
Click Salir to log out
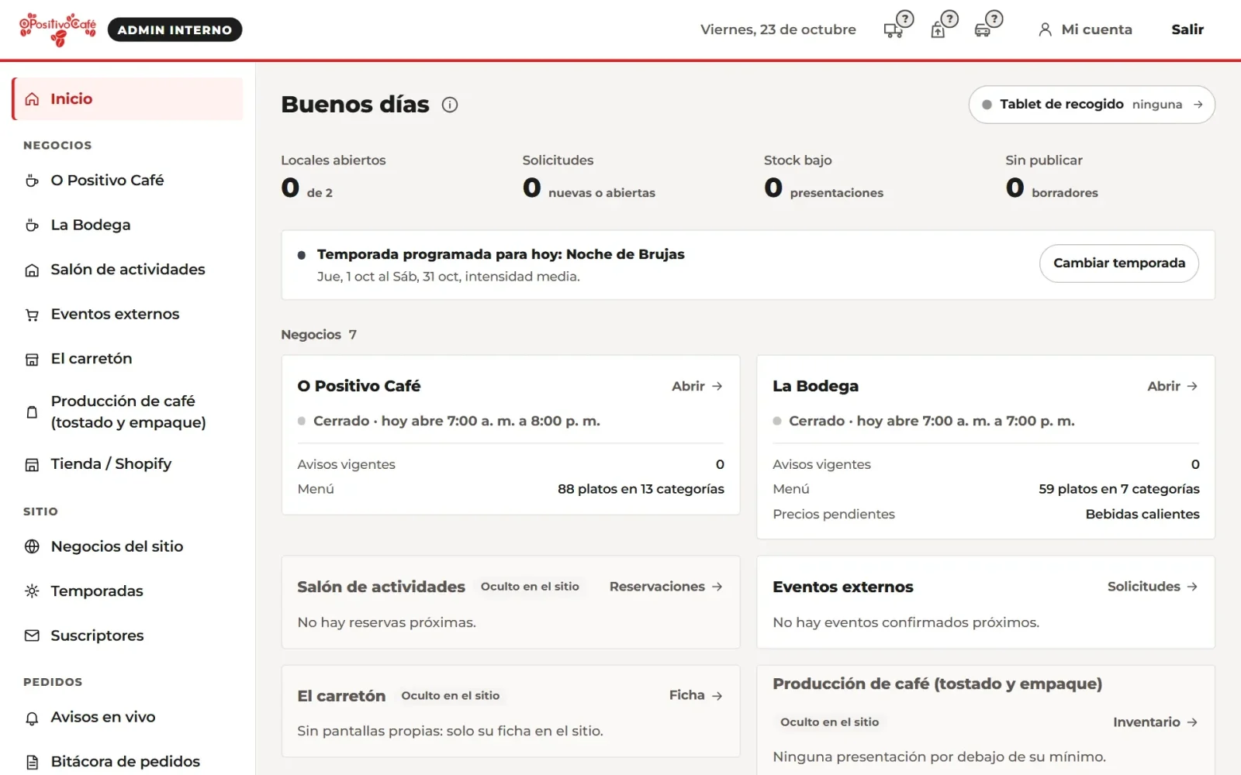pyautogui.click(x=1187, y=29)
